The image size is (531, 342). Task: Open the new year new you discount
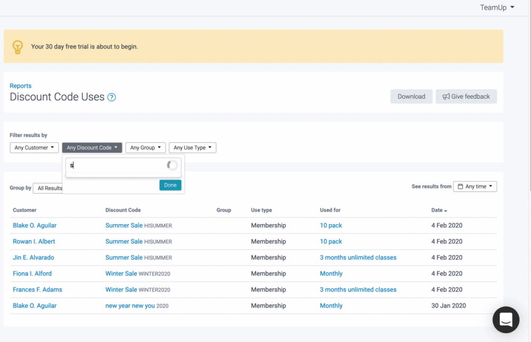[130, 306]
